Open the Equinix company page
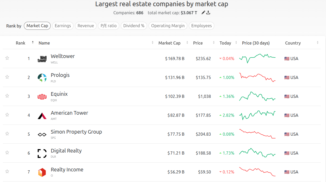 tap(59, 94)
